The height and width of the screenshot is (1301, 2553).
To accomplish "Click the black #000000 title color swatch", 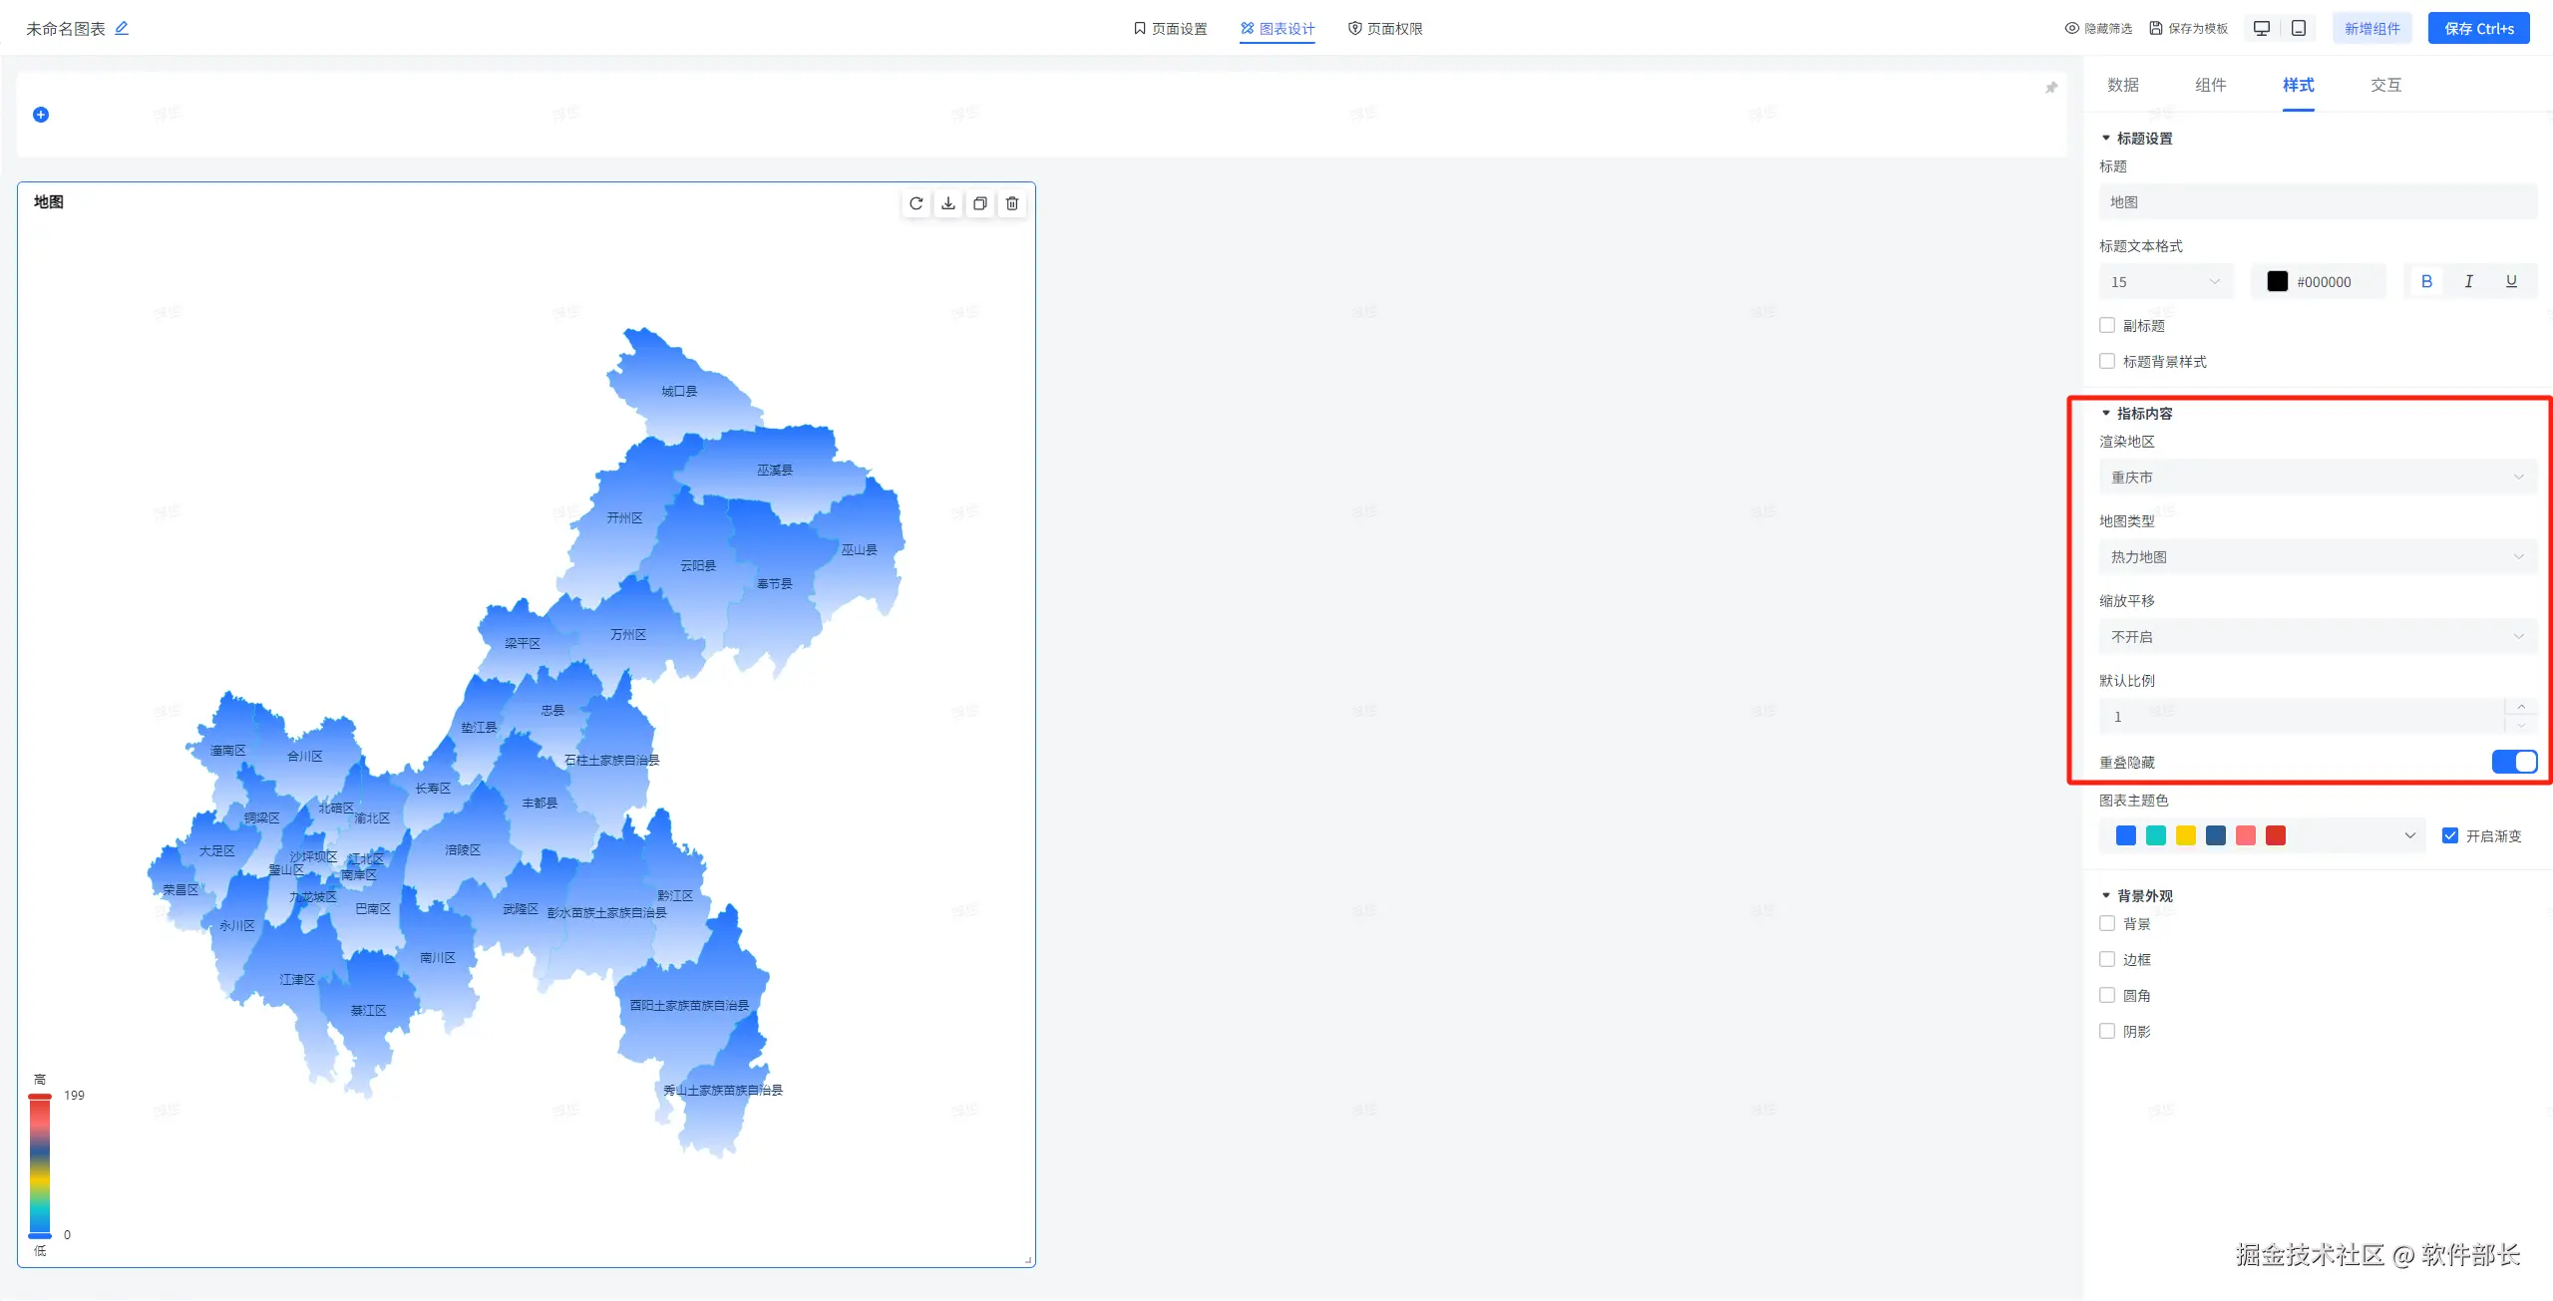I will (2278, 281).
